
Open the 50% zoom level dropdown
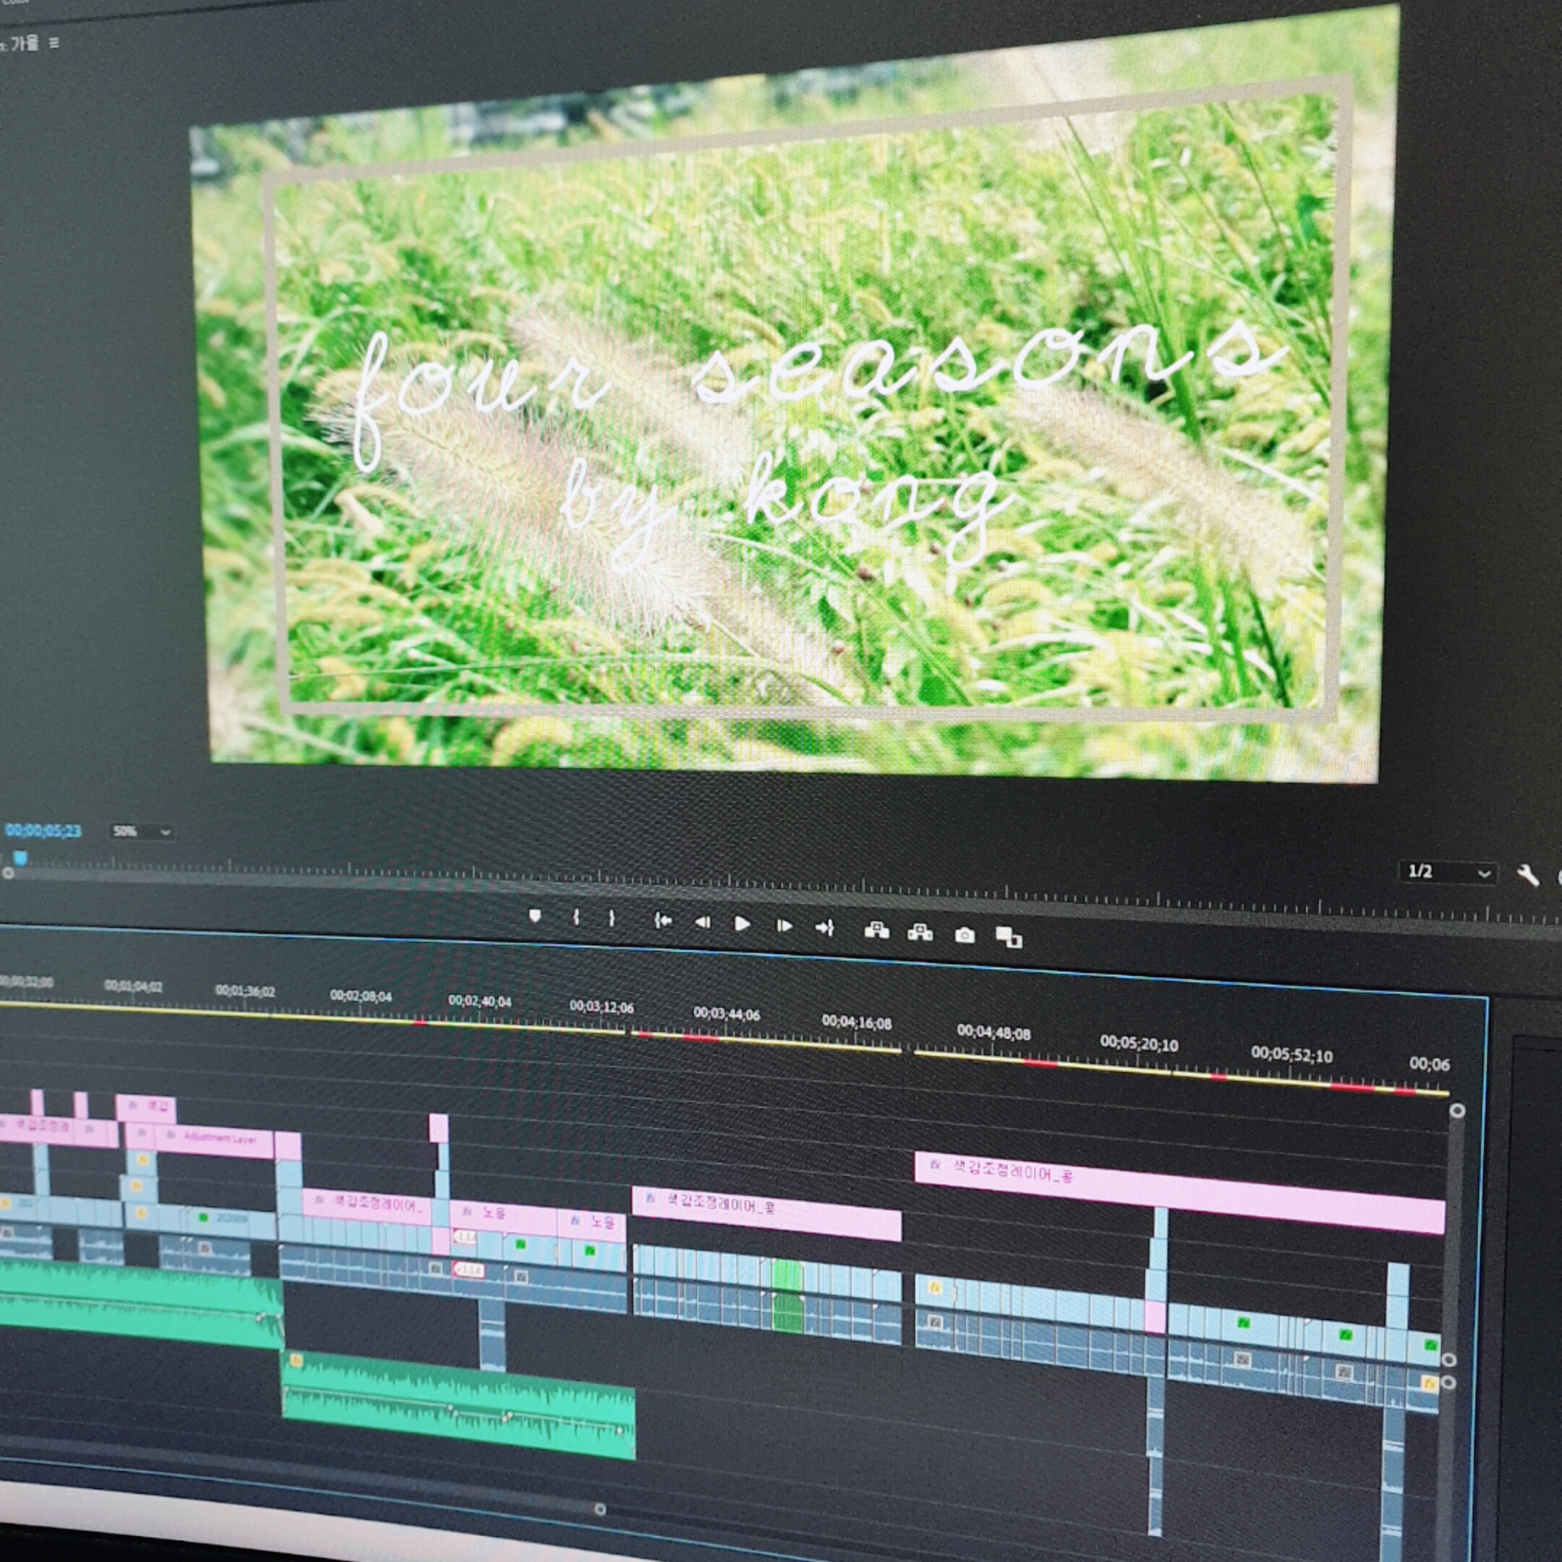tap(142, 831)
